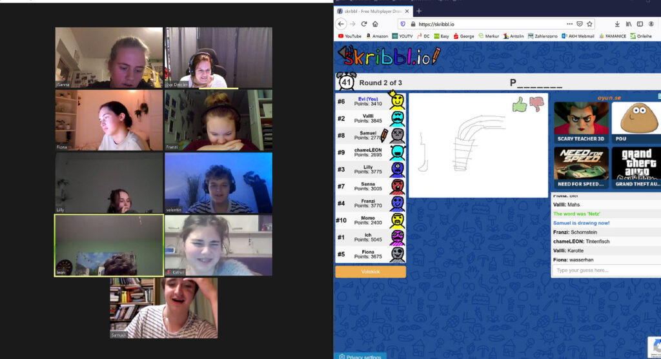
Task: Open the Scary Teacher 3D ad thumbnail
Action: click(x=581, y=123)
